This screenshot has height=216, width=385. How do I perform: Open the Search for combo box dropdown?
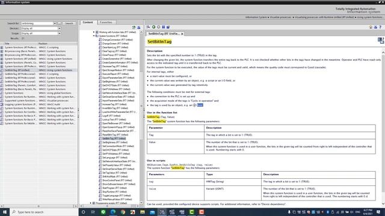(55, 23)
